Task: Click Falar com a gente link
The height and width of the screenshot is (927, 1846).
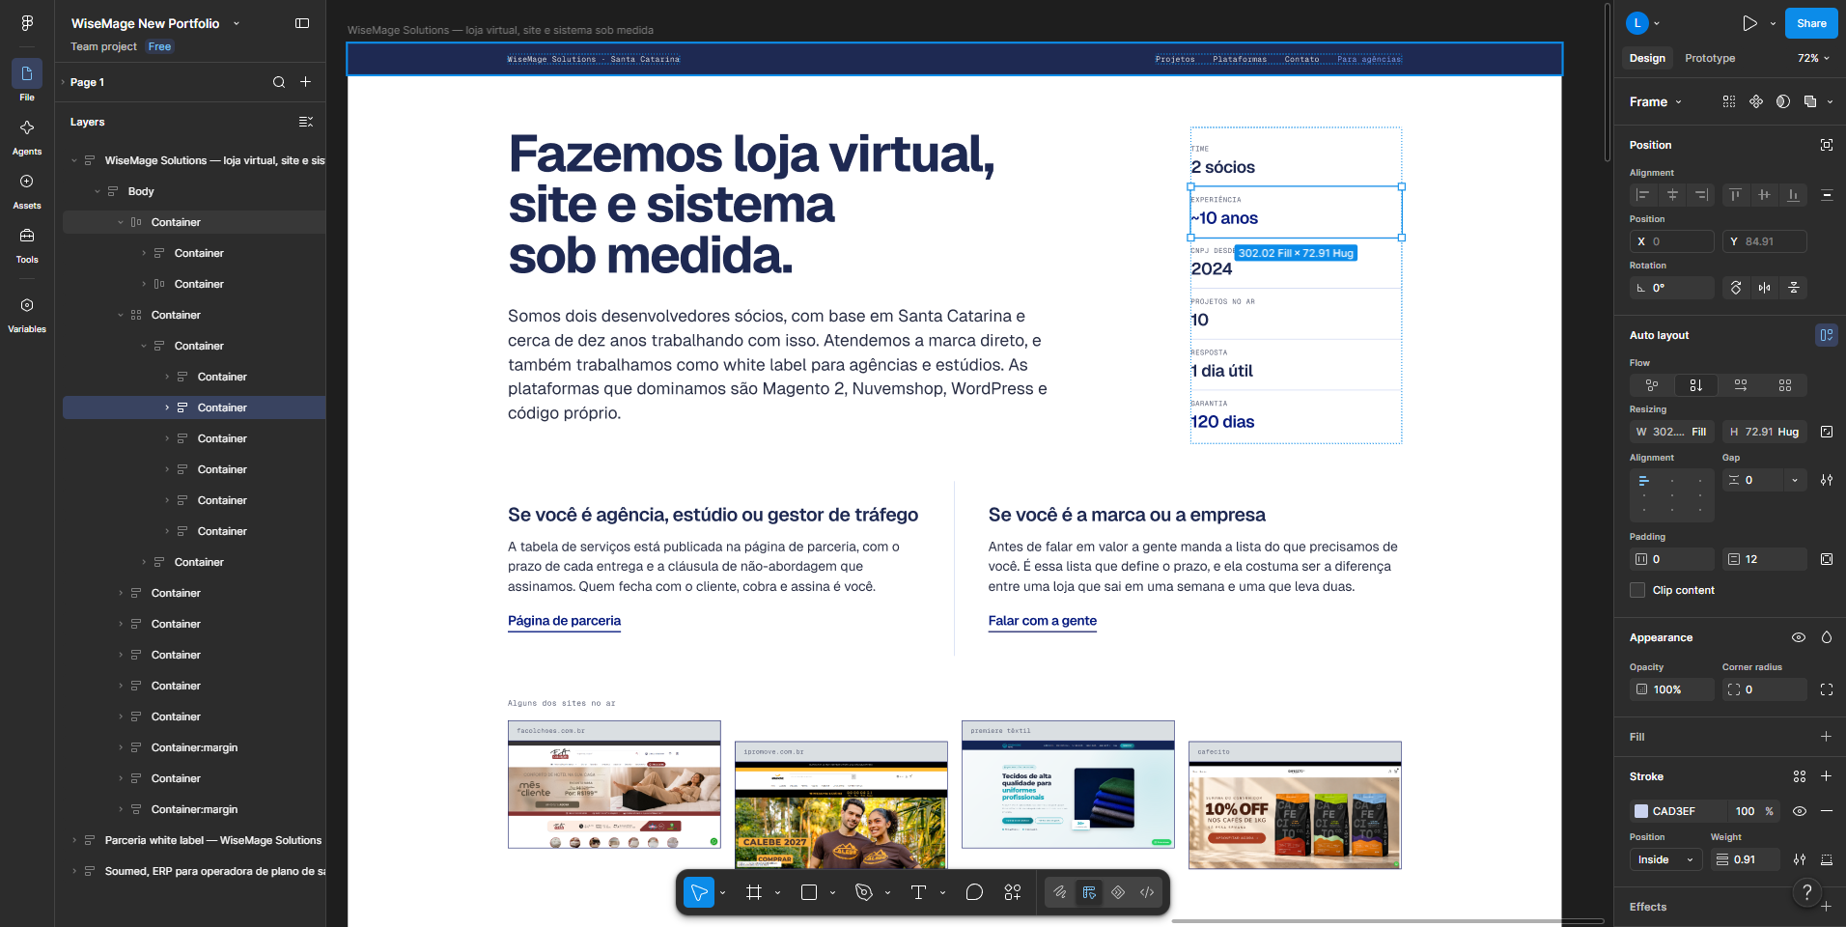Action: 1042,621
